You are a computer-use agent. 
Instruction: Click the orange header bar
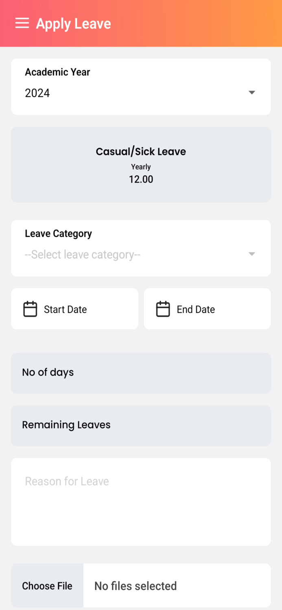click(x=183, y=23)
